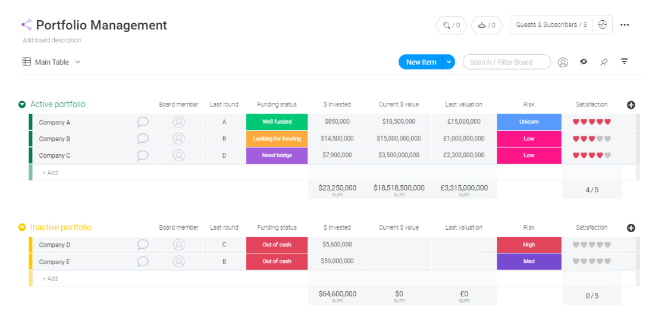Open the Main Table view dropdown

coord(77,62)
